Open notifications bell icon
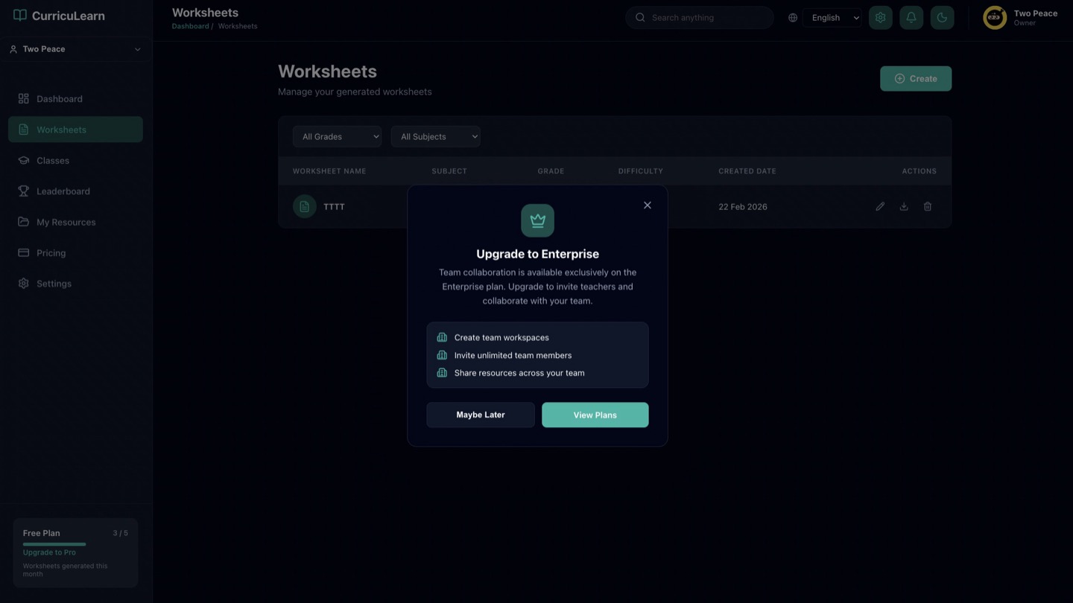This screenshot has width=1073, height=603. tap(911, 18)
